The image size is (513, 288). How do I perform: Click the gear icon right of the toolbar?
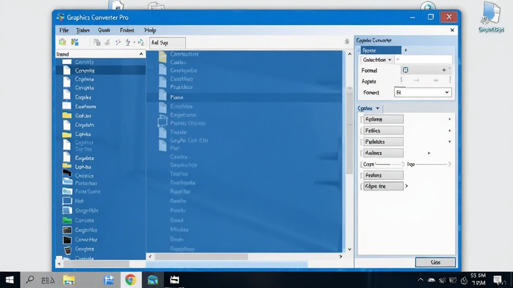tap(347, 41)
